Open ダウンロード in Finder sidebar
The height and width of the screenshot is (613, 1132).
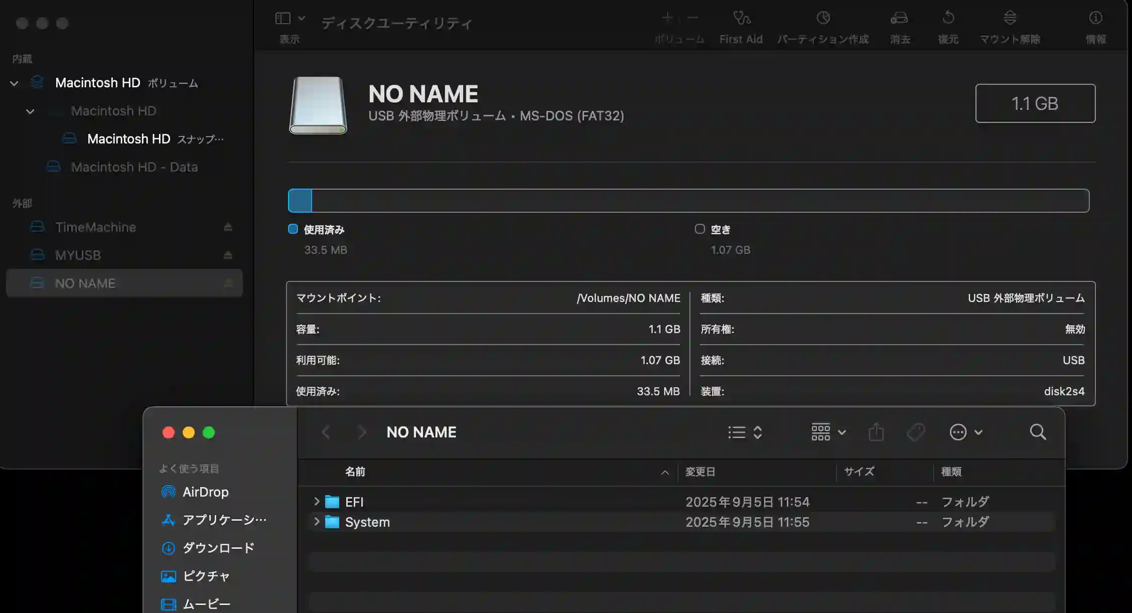tap(208, 548)
